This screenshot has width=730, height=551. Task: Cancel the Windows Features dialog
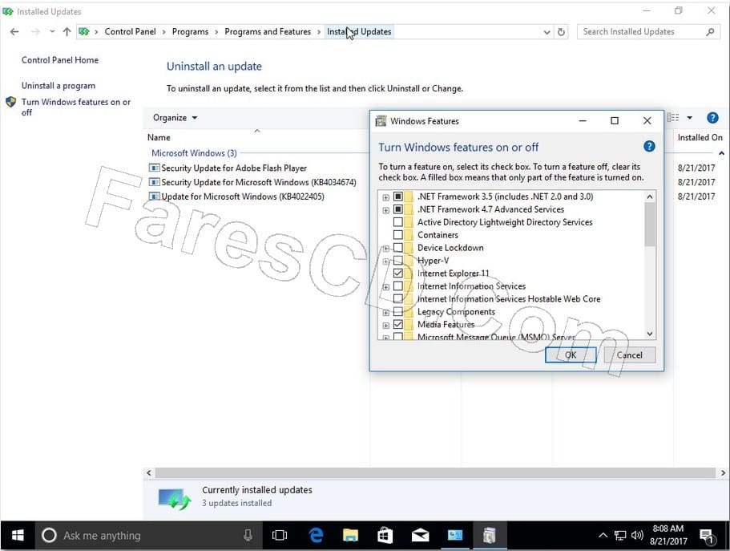pos(630,355)
